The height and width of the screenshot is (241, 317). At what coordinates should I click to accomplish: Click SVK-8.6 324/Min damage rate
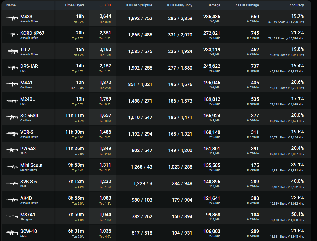[215, 187]
